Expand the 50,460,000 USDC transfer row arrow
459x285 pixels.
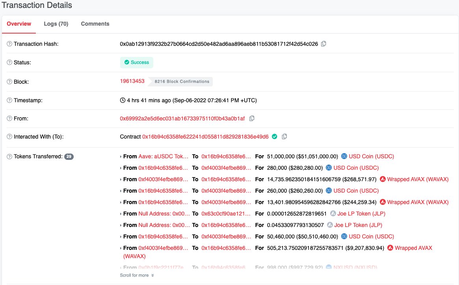pos(121,236)
